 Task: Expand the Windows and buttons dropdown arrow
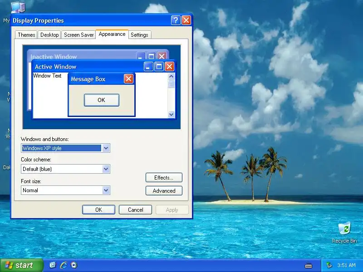[x=106, y=148]
